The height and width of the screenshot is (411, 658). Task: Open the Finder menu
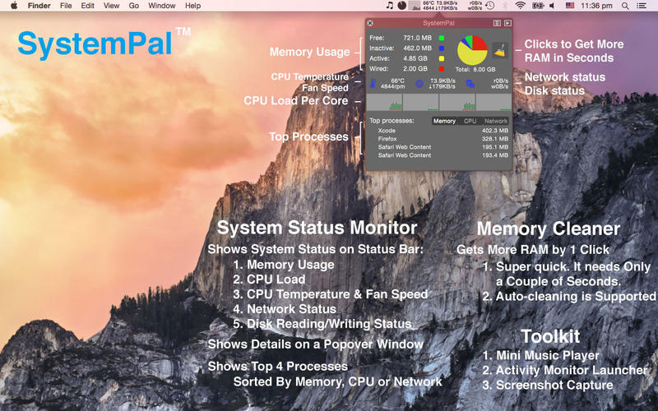click(x=39, y=6)
